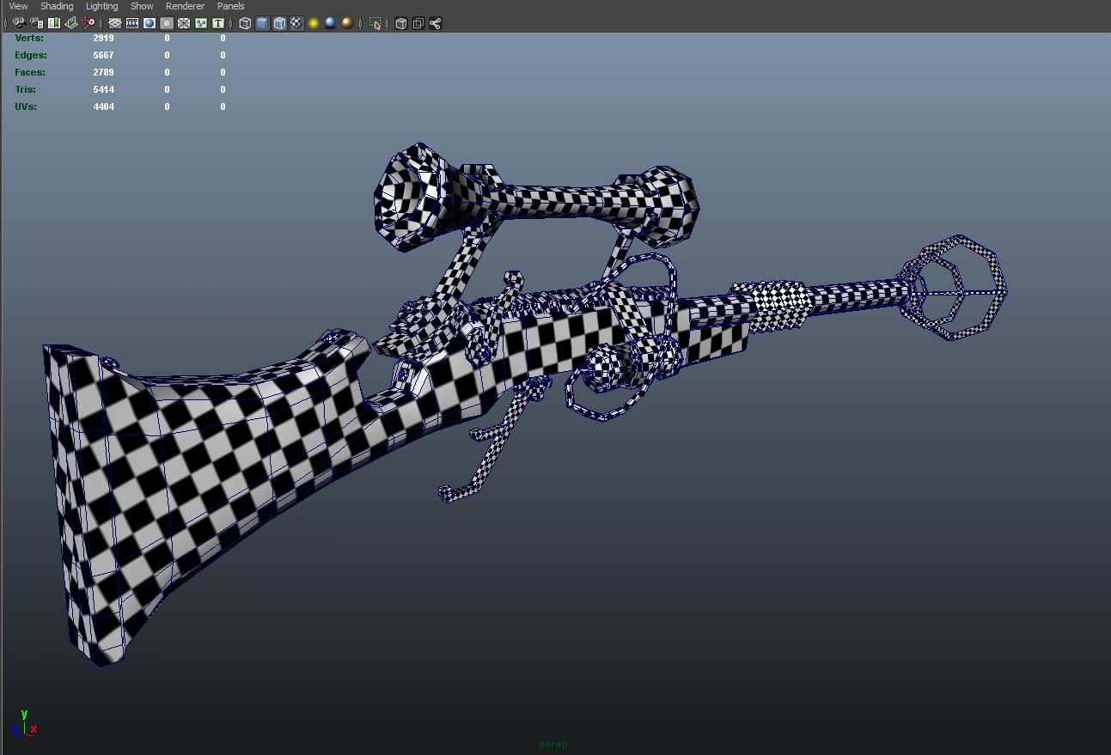Click the XYZ axis indicator

24,724
